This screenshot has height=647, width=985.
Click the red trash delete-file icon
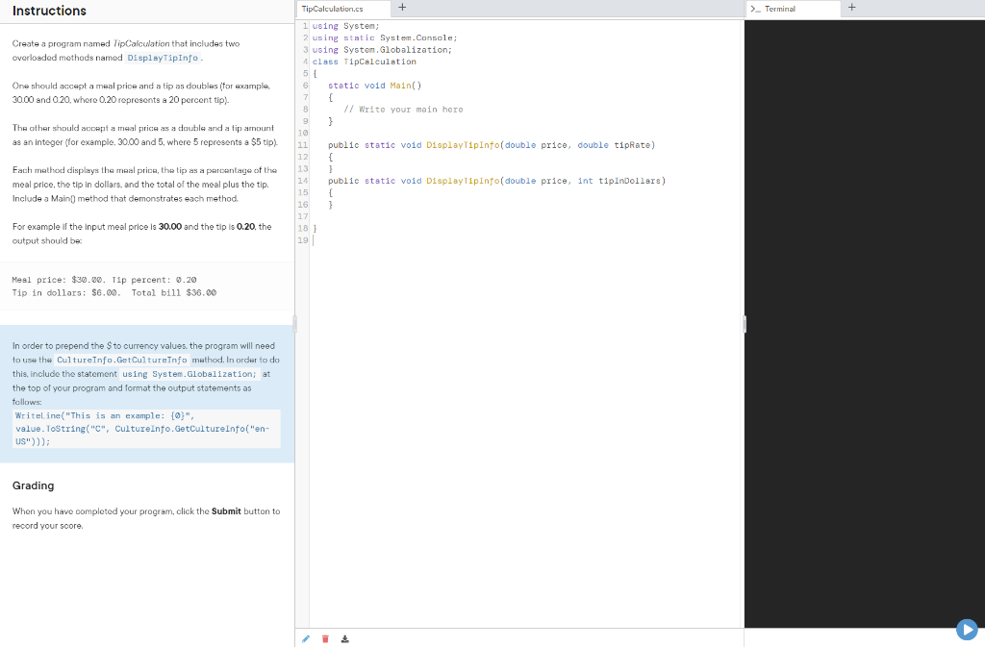pyautogui.click(x=325, y=637)
